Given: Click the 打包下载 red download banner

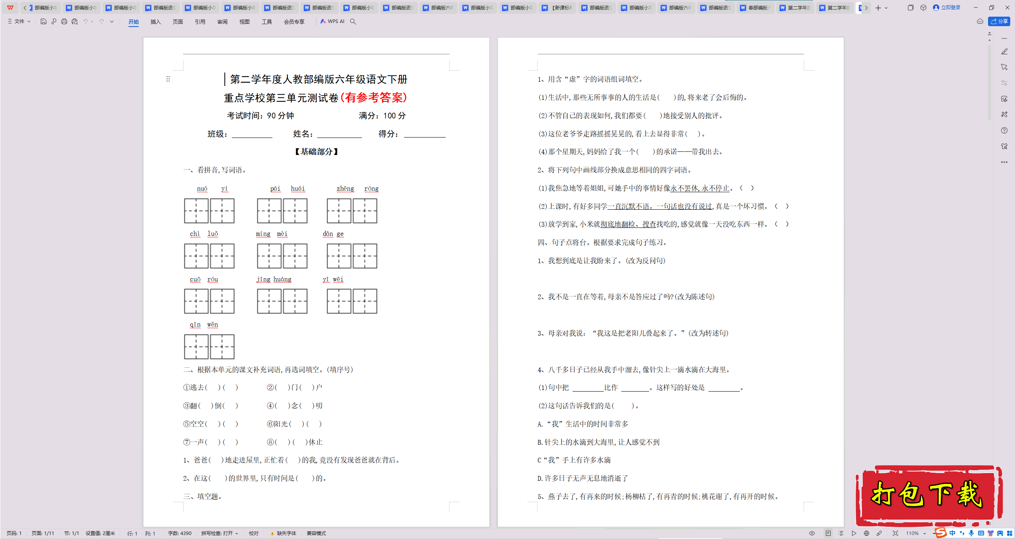Looking at the screenshot, I should [x=929, y=495].
